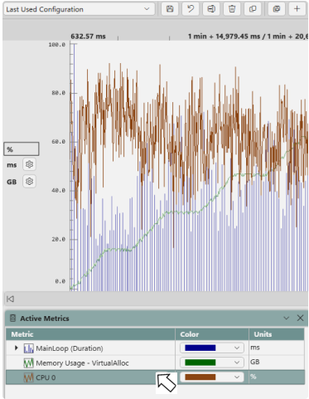Delete the configuration with the trash icon
Image resolution: width=309 pixels, height=399 pixels.
tap(232, 9)
